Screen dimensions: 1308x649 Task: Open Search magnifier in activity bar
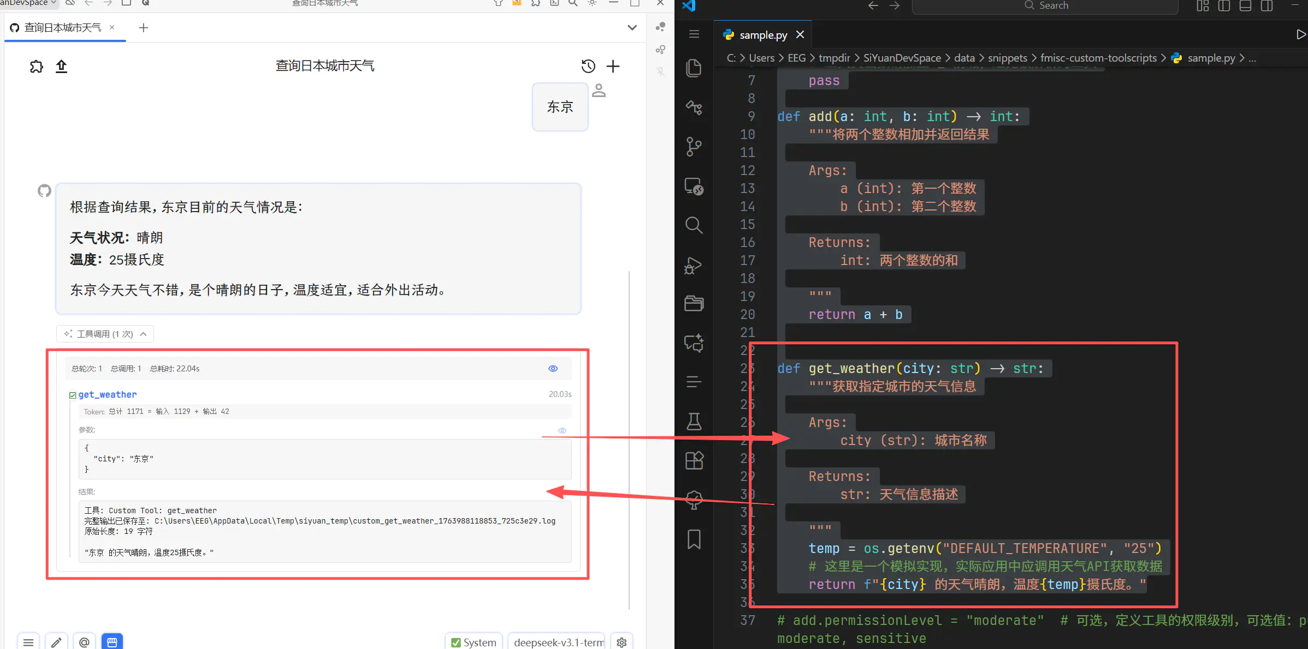[694, 225]
